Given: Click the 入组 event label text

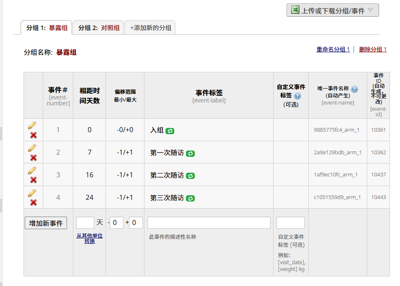Looking at the screenshot, I should [157, 130].
